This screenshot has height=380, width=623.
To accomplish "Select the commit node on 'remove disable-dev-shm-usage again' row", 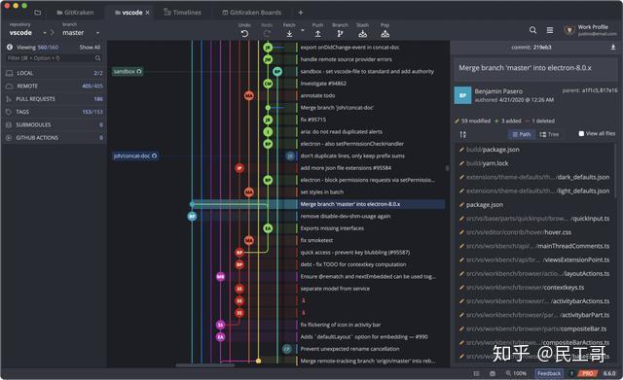I will [x=192, y=216].
